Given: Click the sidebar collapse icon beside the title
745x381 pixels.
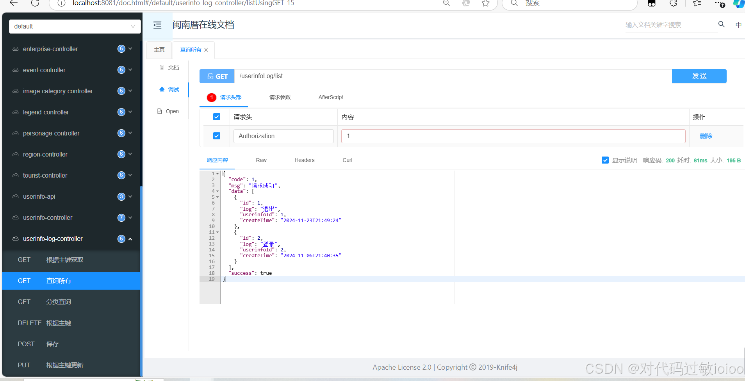Looking at the screenshot, I should pyautogui.click(x=157, y=25).
